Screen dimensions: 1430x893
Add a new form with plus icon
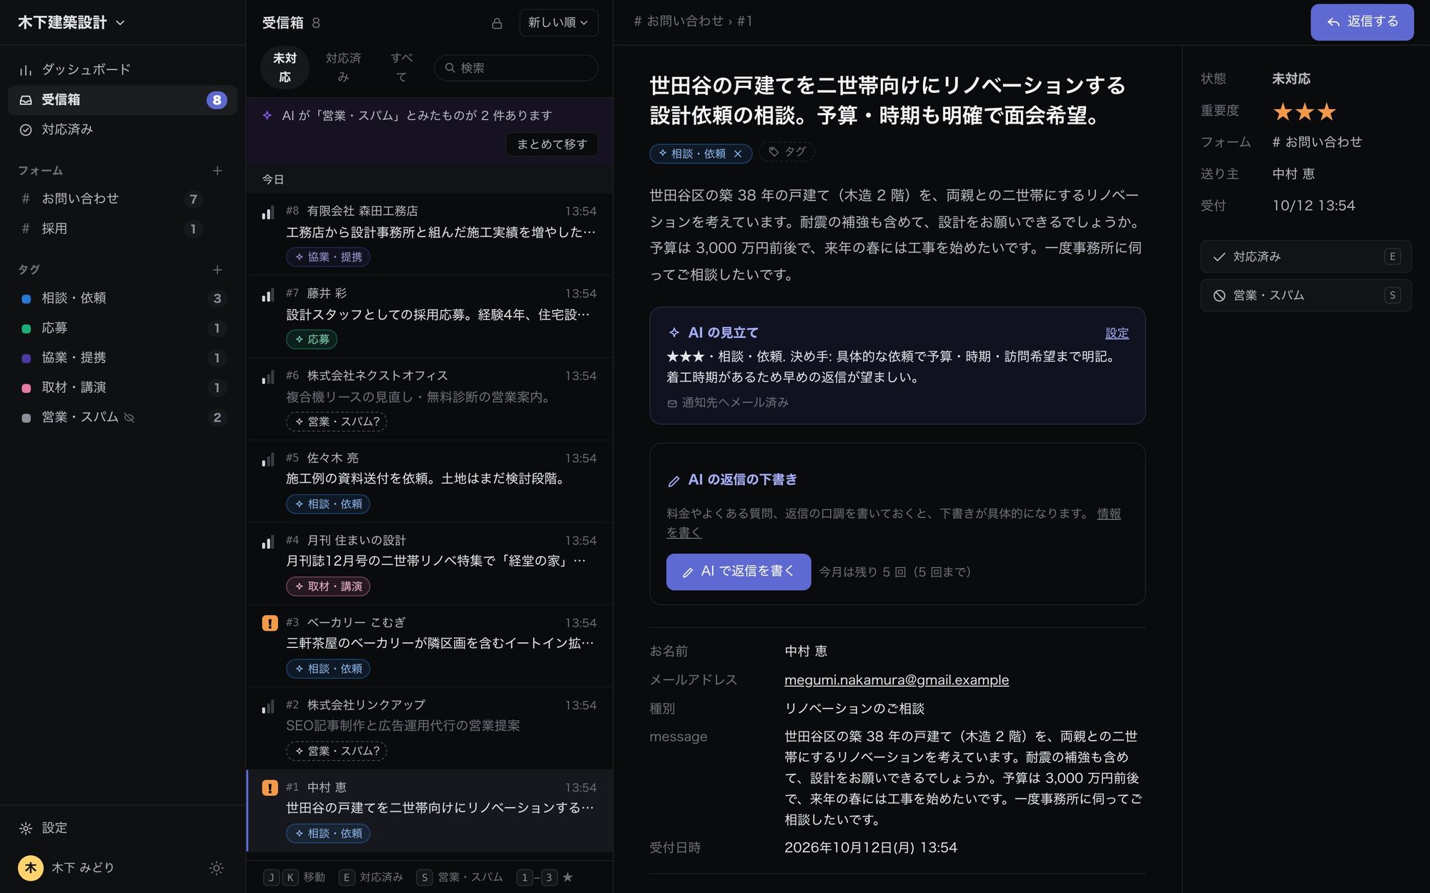tap(217, 171)
